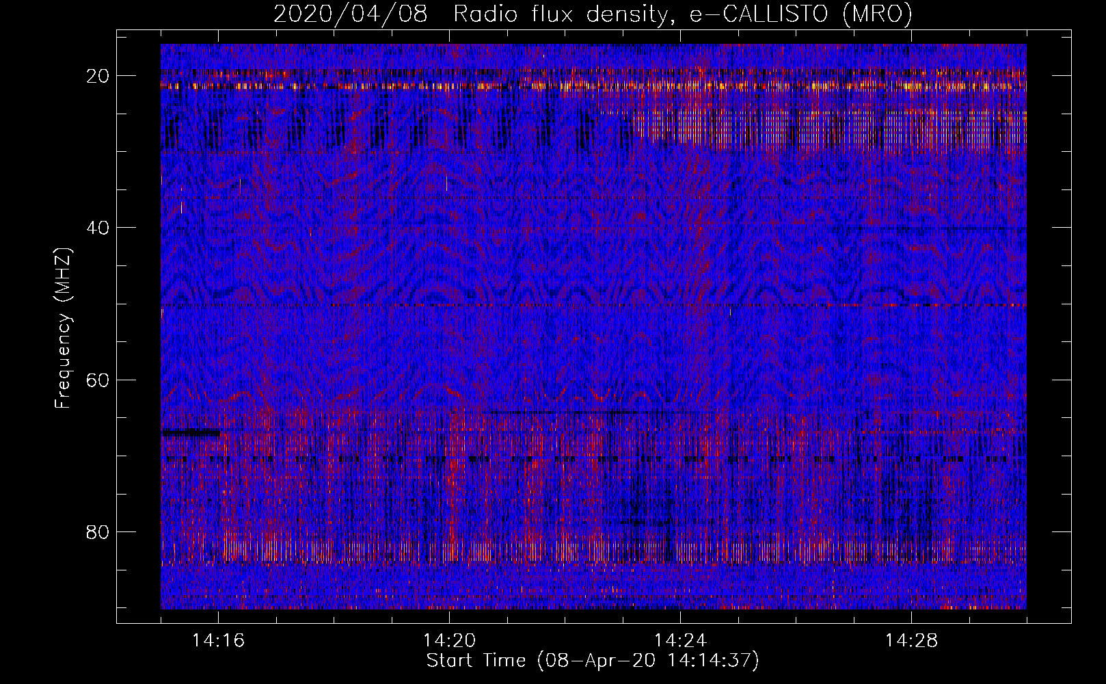The image size is (1106, 684).
Task: Click the 20 MHz frequency tick label
Action: point(98,76)
